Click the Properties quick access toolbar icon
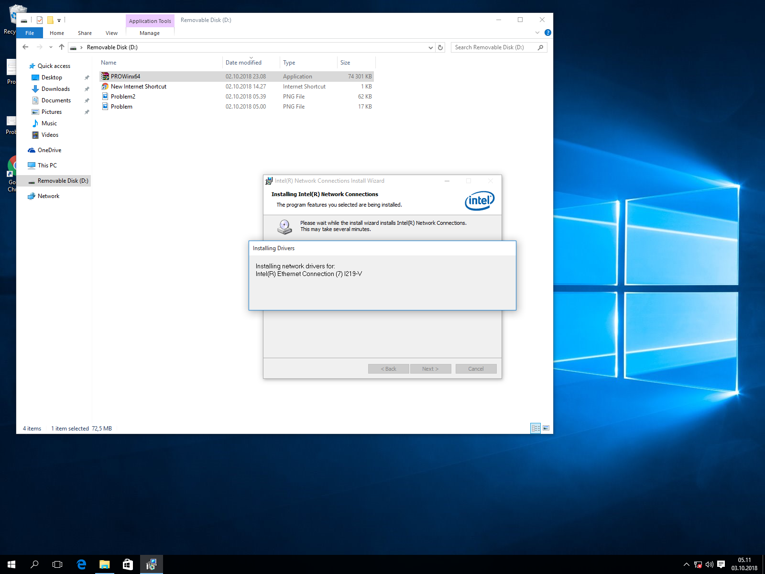 40,20
